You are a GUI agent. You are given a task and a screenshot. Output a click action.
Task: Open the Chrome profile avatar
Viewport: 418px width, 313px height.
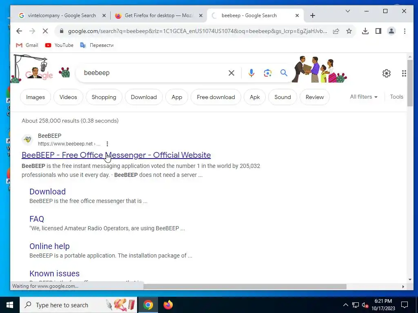point(391,31)
